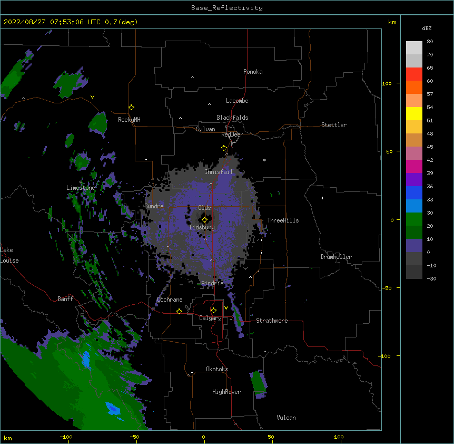
Task: Click the Lacombe city label
Action: tap(237, 101)
